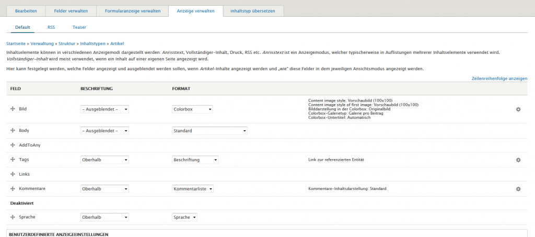Image resolution: width=535 pixels, height=237 pixels.
Task: Click the Zeilenreihenfolge anzeigen link
Action: 499,78
